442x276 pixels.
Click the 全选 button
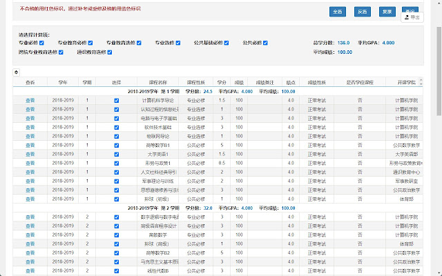[338, 12]
